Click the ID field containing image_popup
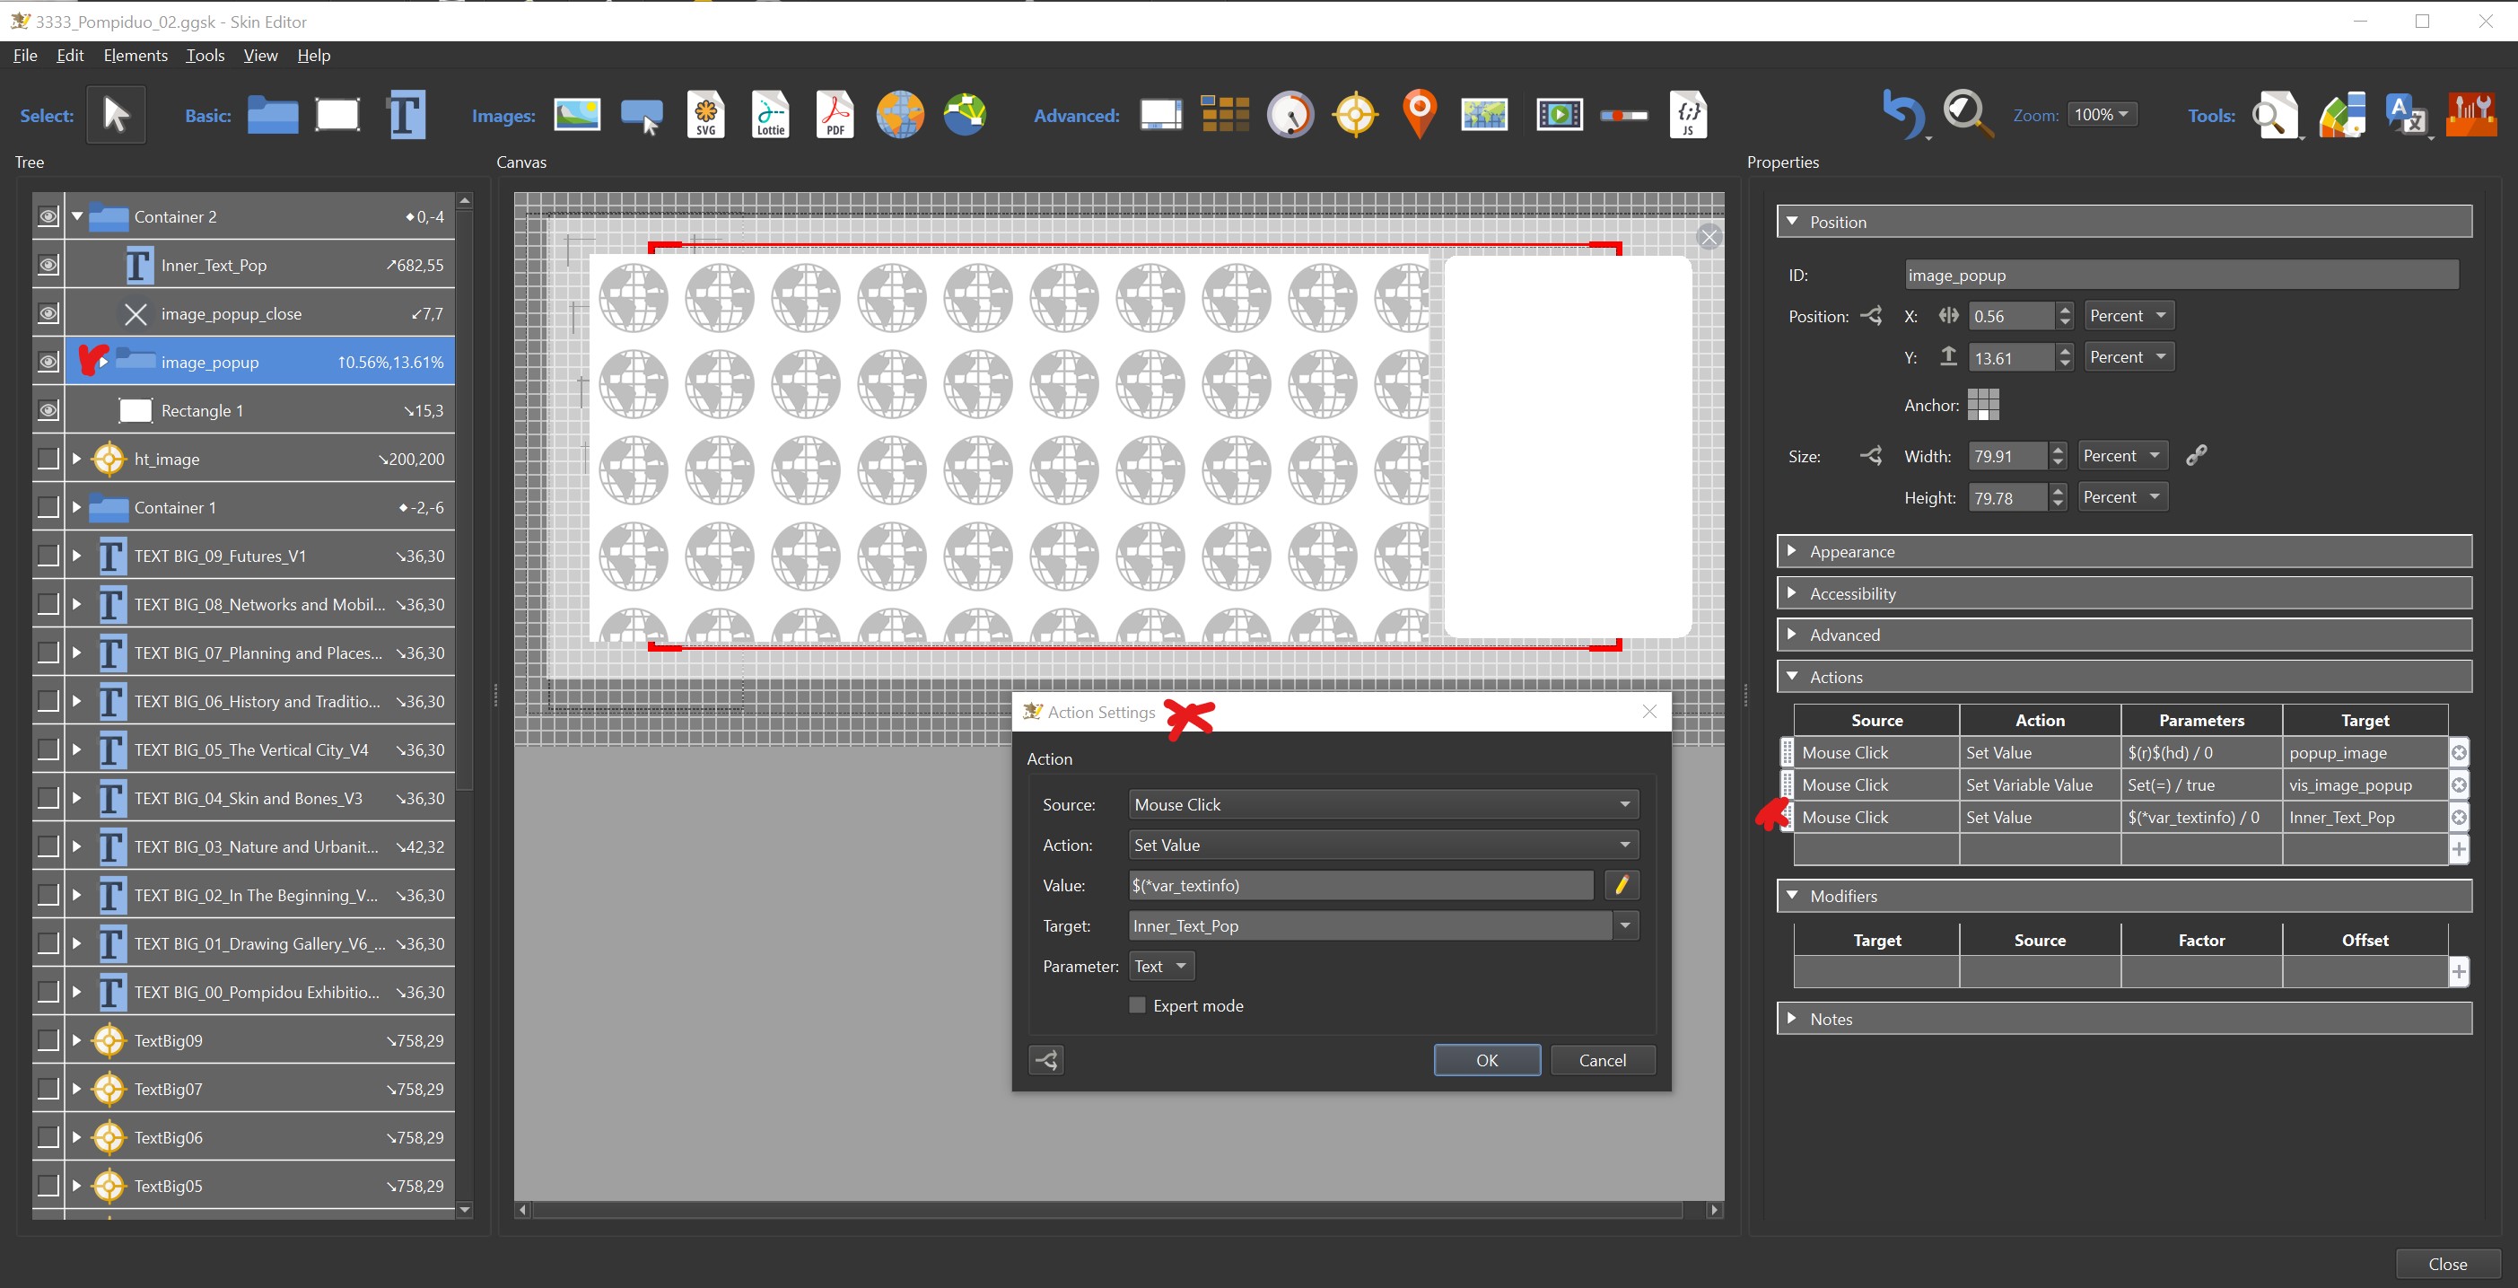The image size is (2518, 1288). (2181, 275)
